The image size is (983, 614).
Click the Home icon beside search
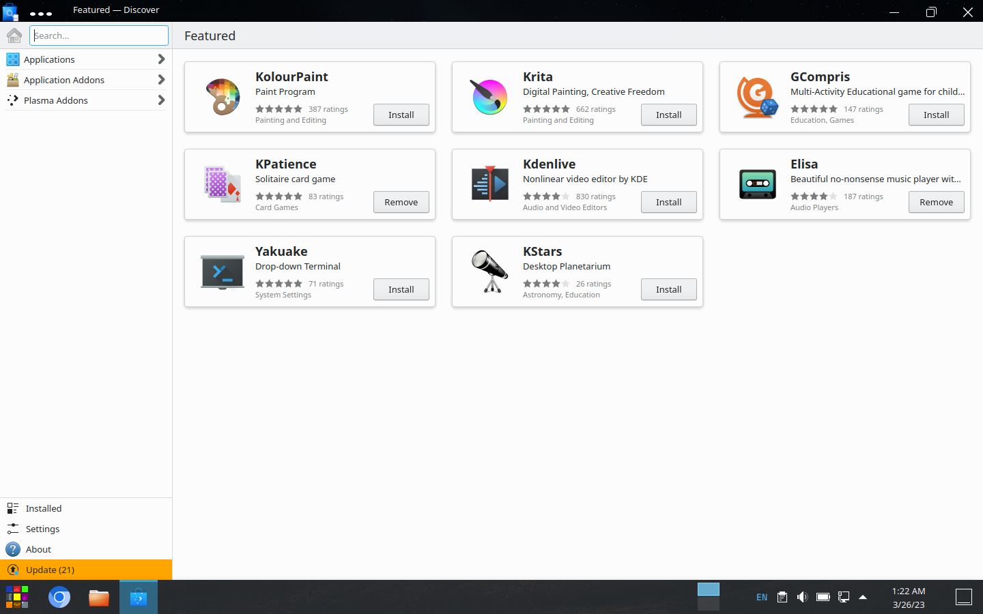14,35
